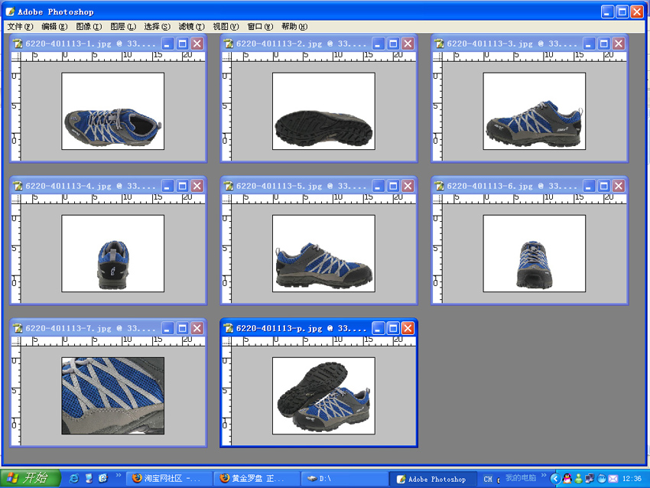Viewport: 650px width, 488px height.
Task: Minimize the 6220-401113-1.jpg document window
Action: (167, 44)
